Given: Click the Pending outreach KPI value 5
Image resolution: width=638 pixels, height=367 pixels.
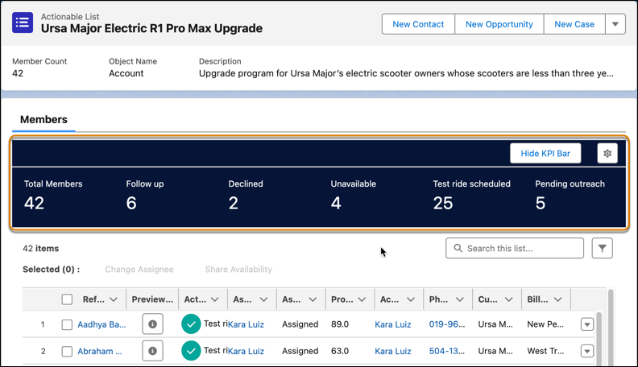Looking at the screenshot, I should click(540, 203).
